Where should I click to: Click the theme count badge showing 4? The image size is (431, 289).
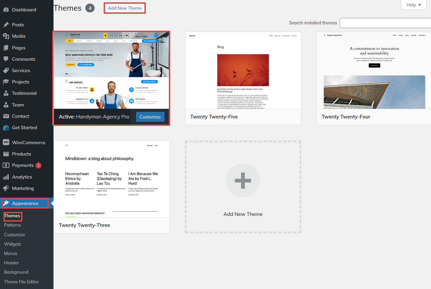click(90, 8)
